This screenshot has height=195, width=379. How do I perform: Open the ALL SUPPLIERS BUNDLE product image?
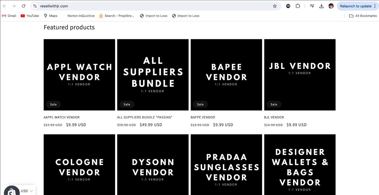pos(153,75)
